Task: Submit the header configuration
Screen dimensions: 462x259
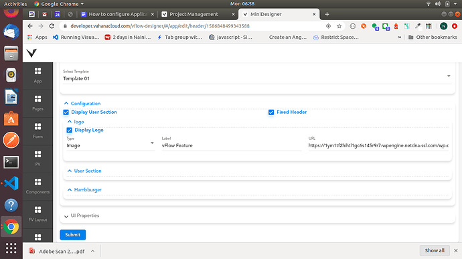Action: pyautogui.click(x=73, y=235)
